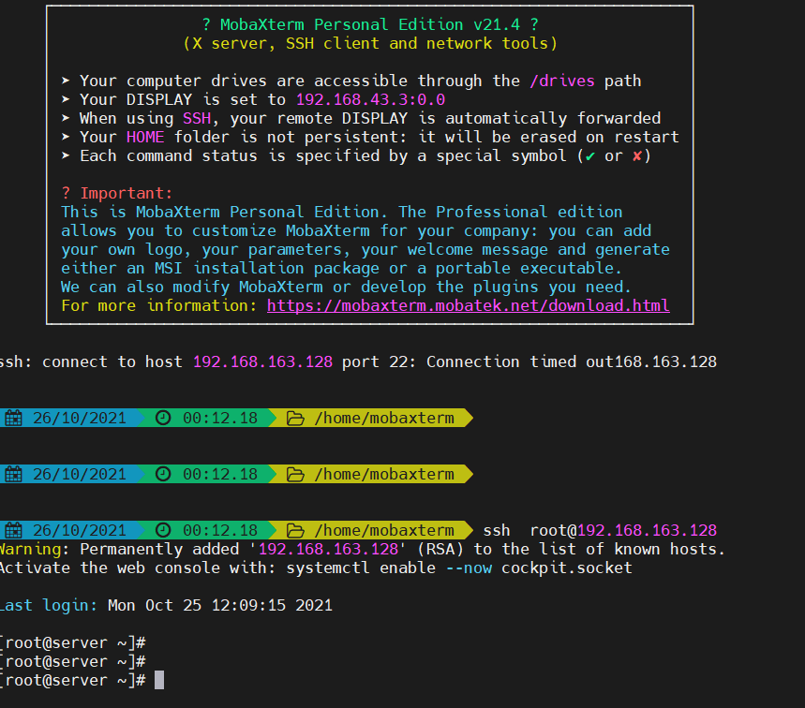Click the "Connection timed out" message
This screenshot has width=805, height=708.
(x=520, y=362)
